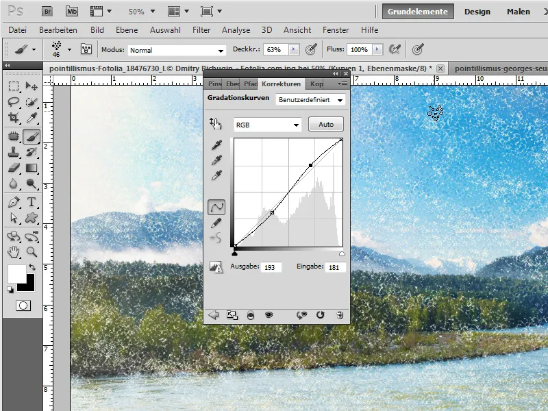Switch to Design workspace
The width and height of the screenshot is (548, 411).
pyautogui.click(x=477, y=12)
